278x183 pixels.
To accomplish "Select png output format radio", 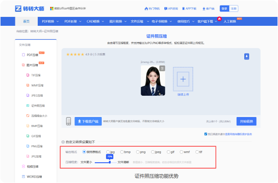I will [x=138, y=152].
